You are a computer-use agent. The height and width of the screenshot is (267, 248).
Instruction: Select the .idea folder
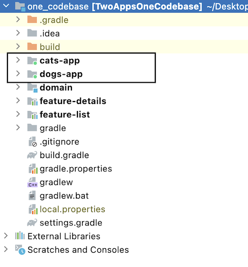click(x=50, y=33)
